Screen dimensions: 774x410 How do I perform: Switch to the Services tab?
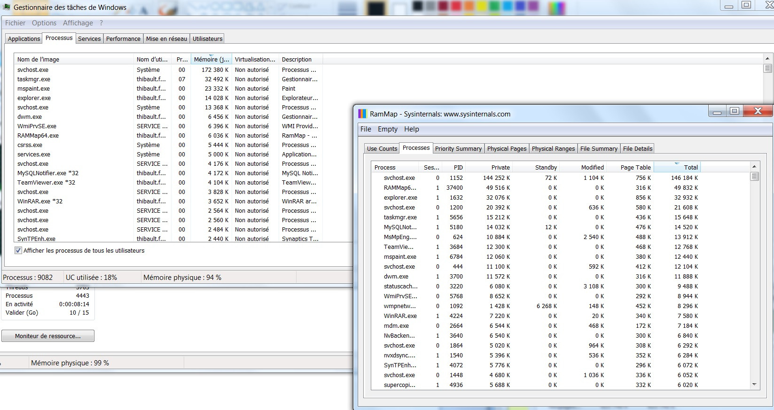[x=89, y=39]
